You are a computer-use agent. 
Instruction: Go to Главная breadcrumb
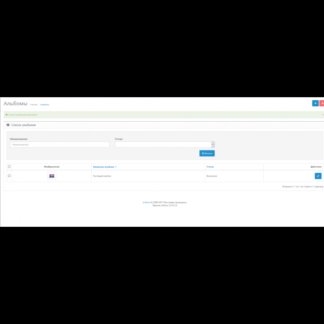pos(33,105)
